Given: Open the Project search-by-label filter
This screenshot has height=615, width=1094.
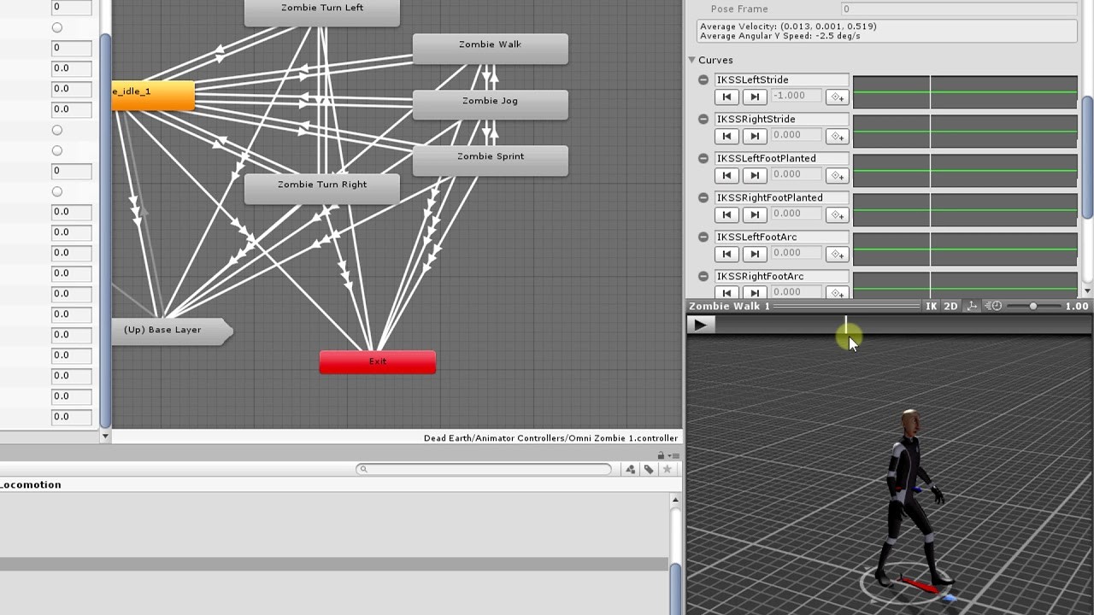Looking at the screenshot, I should tap(650, 469).
